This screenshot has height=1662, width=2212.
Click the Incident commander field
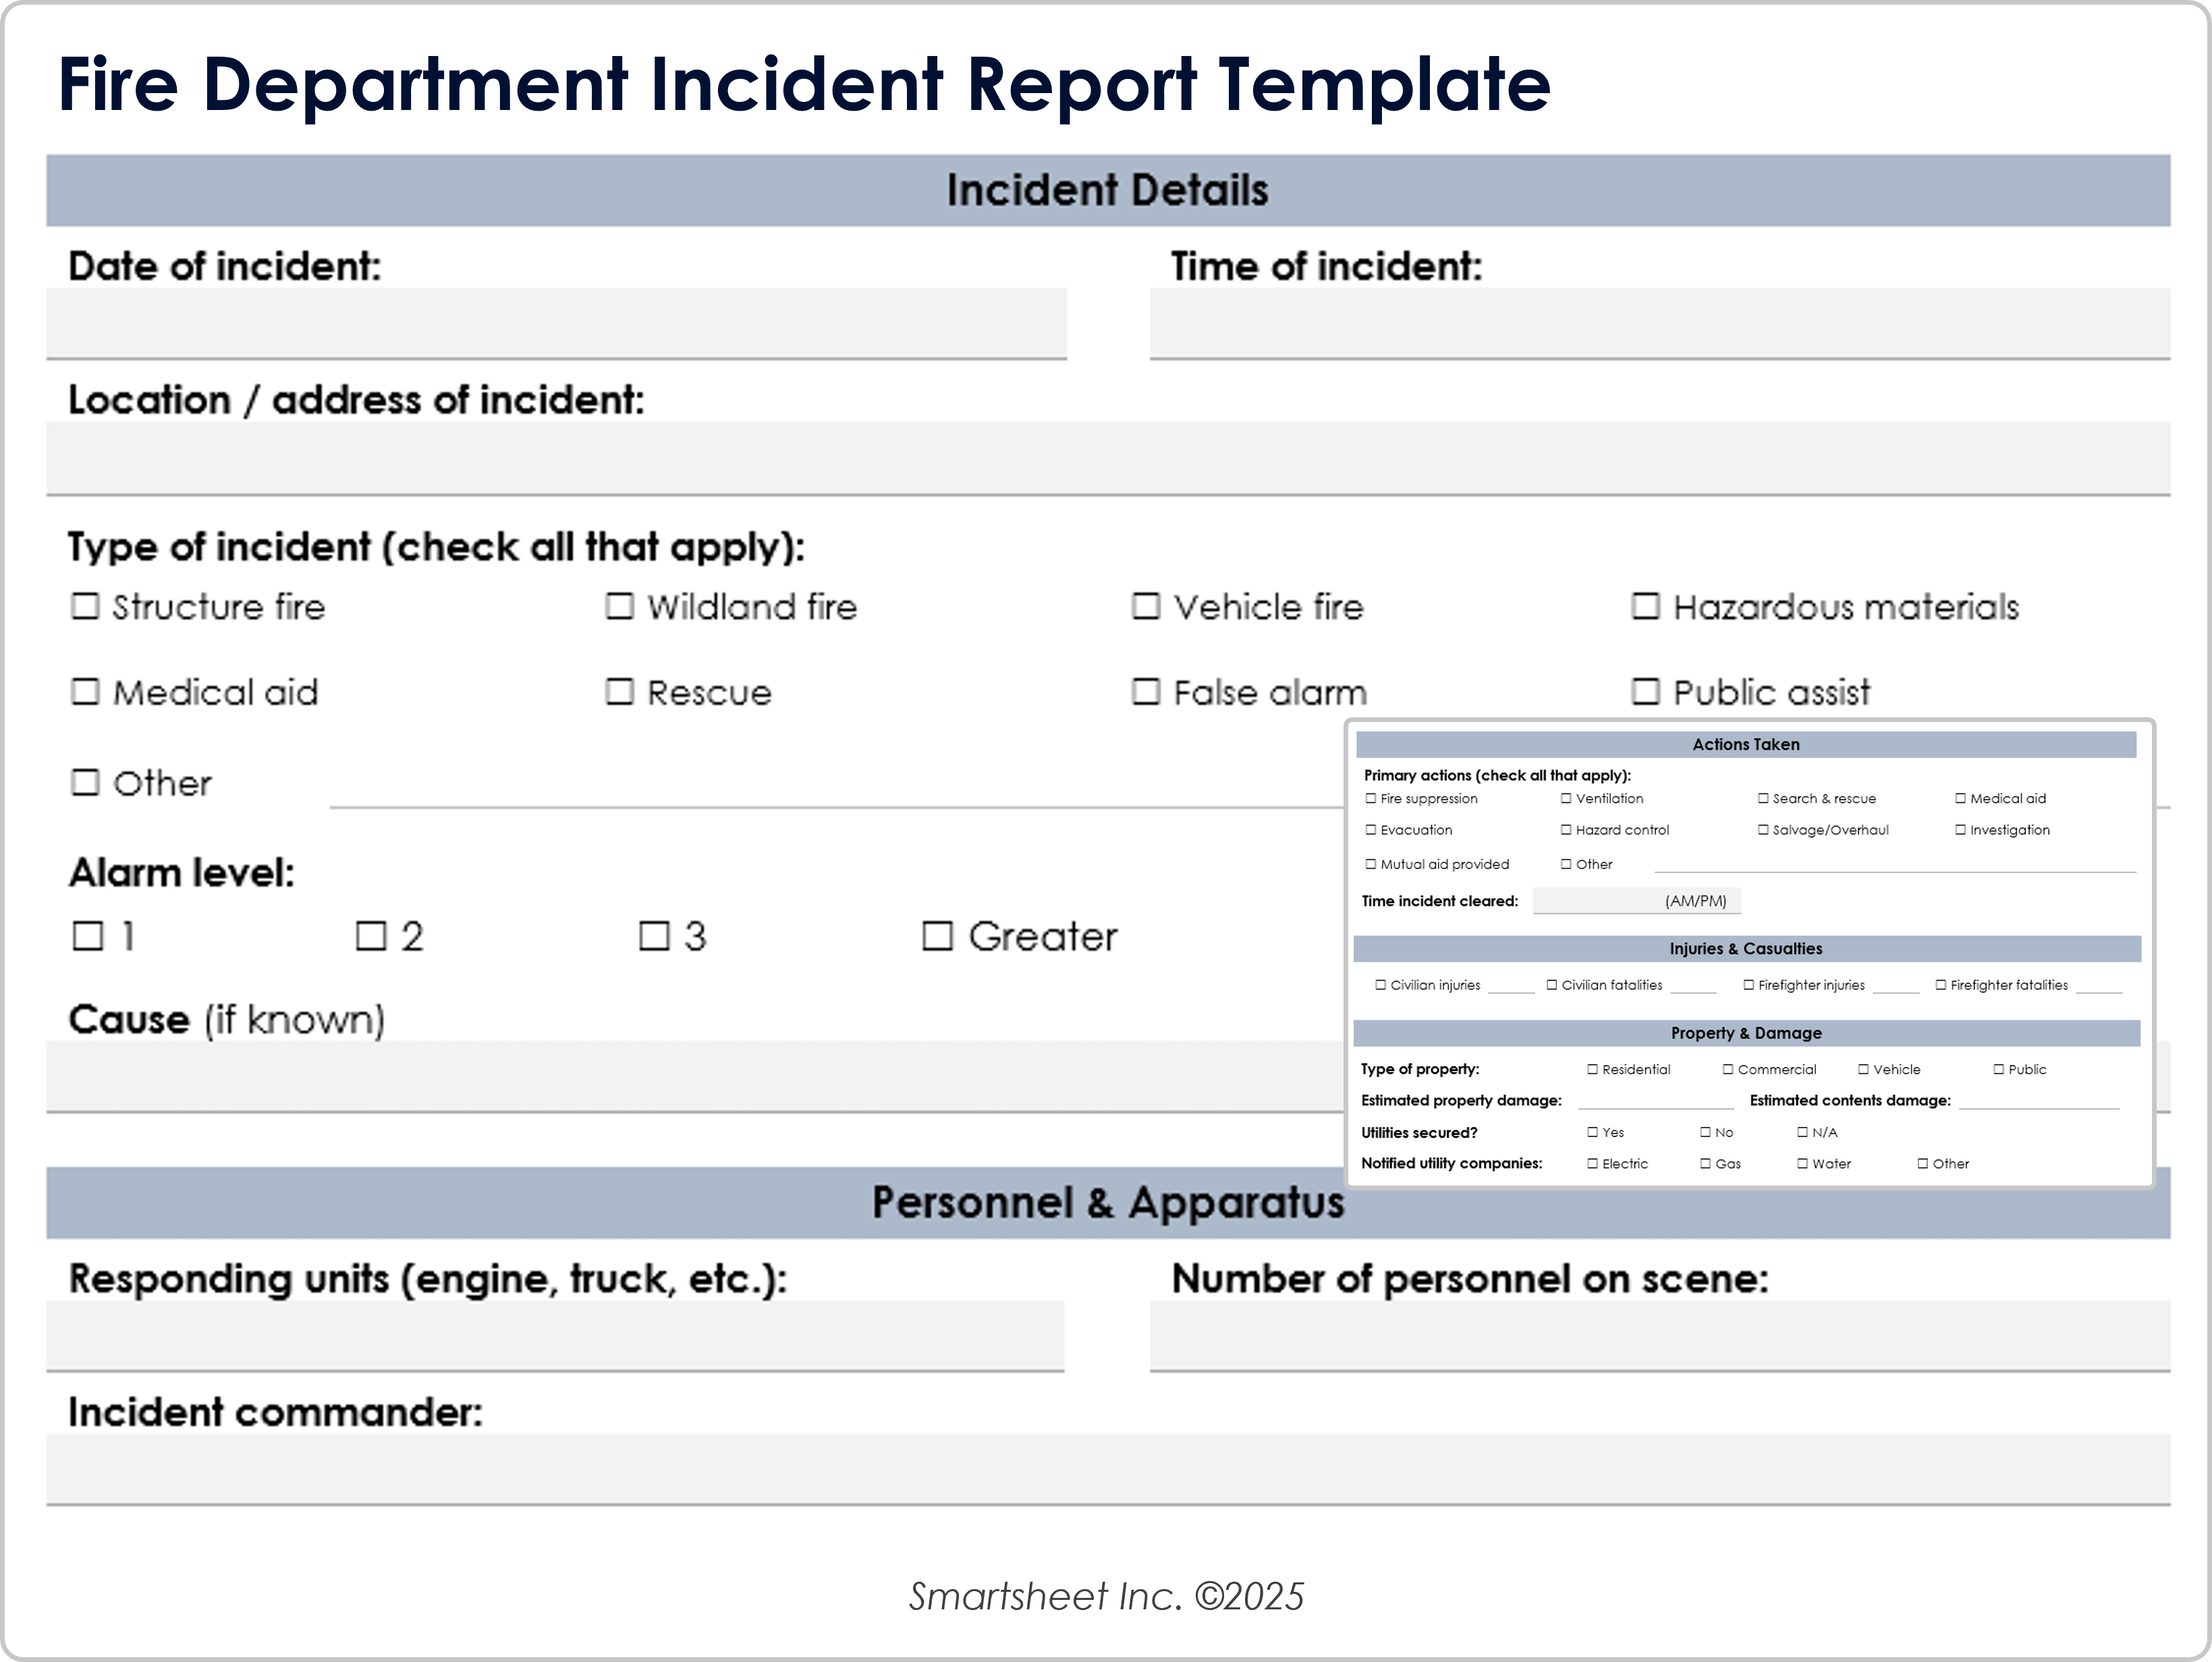coord(1107,1468)
